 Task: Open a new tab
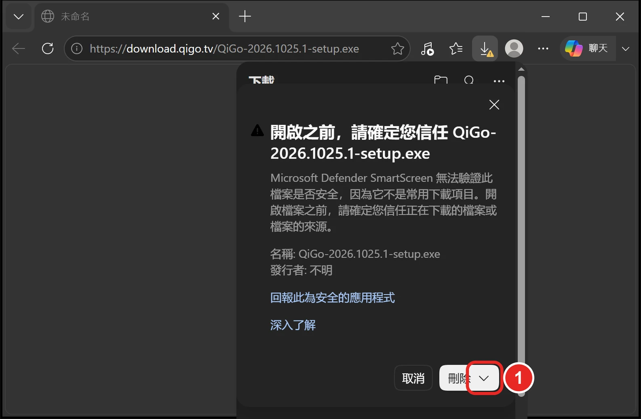pyautogui.click(x=245, y=17)
